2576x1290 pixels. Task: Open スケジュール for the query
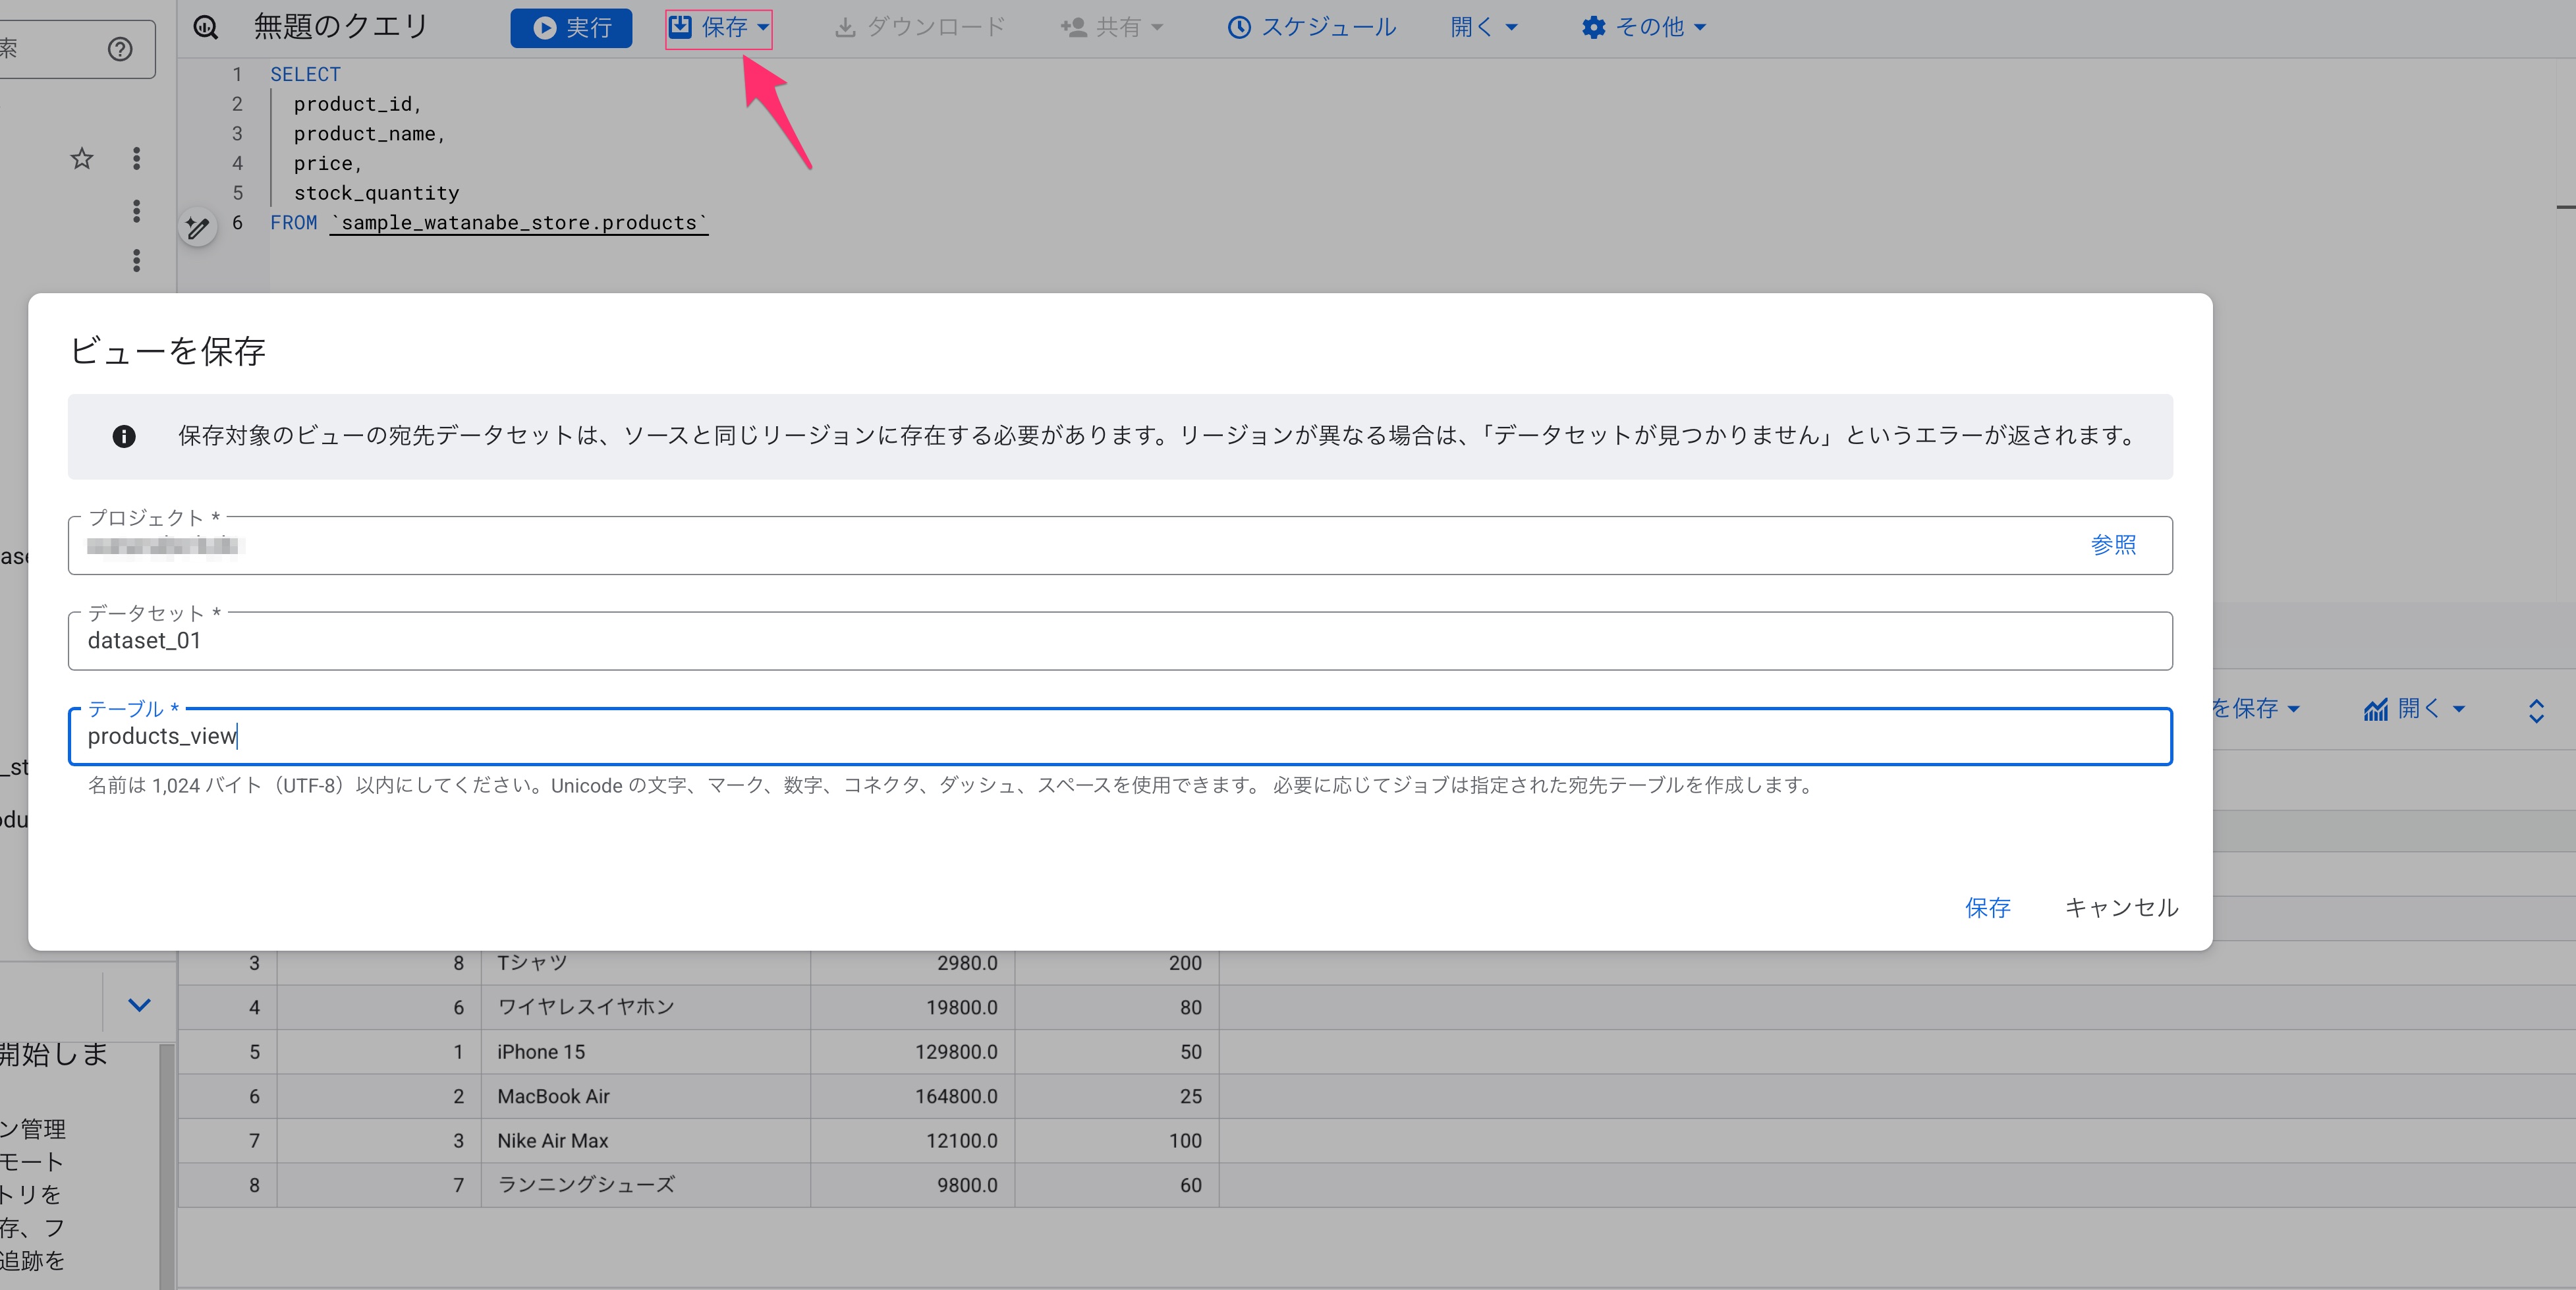point(1312,27)
